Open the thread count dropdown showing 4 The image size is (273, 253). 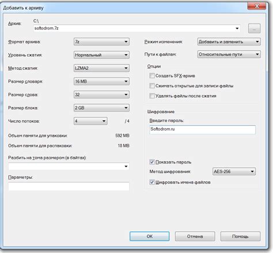(x=90, y=121)
